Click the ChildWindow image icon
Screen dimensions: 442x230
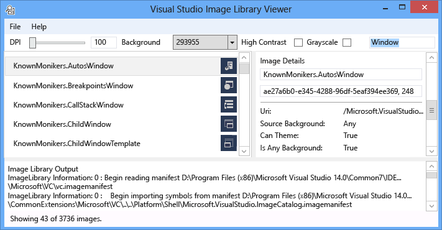click(229, 124)
